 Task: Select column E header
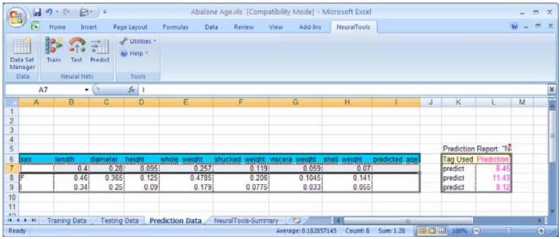[186, 103]
